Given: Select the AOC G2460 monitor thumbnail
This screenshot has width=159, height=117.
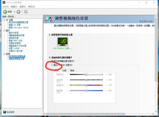Looking at the screenshot, I should (x=63, y=42).
